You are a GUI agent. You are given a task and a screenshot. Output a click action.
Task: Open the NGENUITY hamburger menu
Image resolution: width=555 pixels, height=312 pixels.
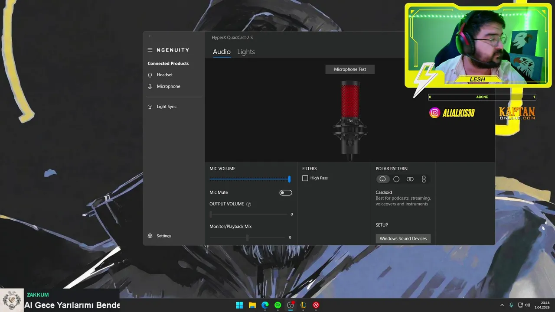pyautogui.click(x=150, y=50)
